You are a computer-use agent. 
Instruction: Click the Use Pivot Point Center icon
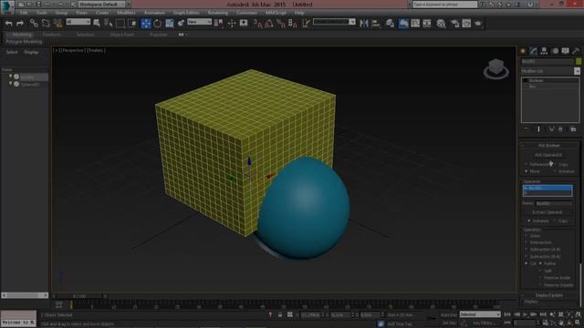pos(218,24)
